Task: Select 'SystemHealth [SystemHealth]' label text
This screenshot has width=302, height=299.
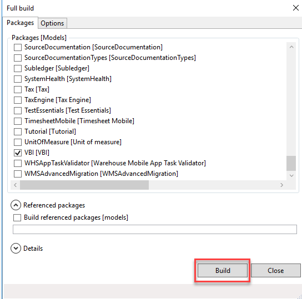Action: click(x=68, y=79)
